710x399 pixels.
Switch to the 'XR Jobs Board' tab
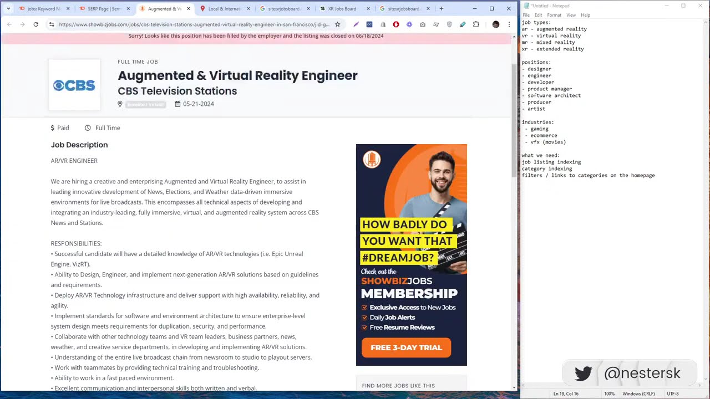click(345, 9)
